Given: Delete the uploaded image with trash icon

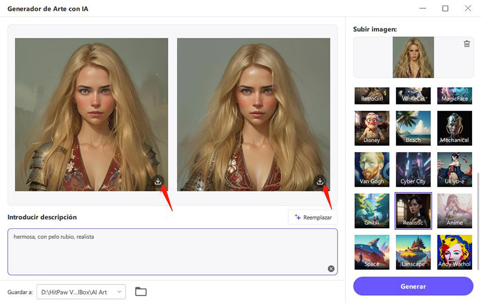Looking at the screenshot, I should tap(466, 44).
